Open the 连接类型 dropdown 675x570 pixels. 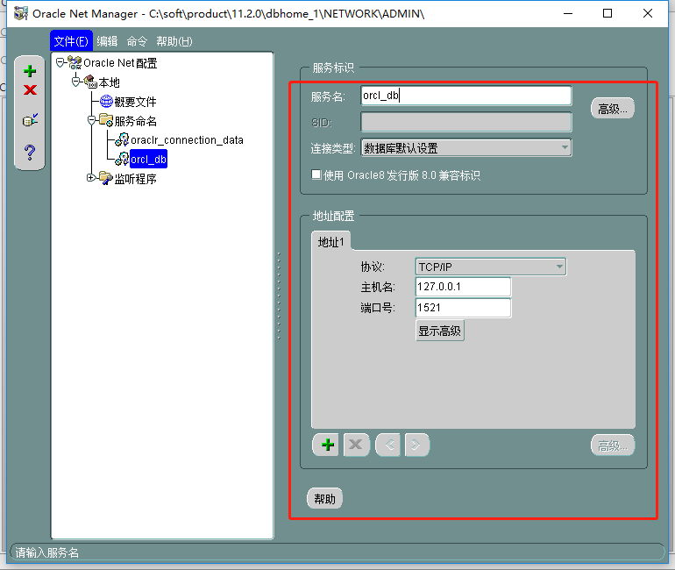[466, 147]
